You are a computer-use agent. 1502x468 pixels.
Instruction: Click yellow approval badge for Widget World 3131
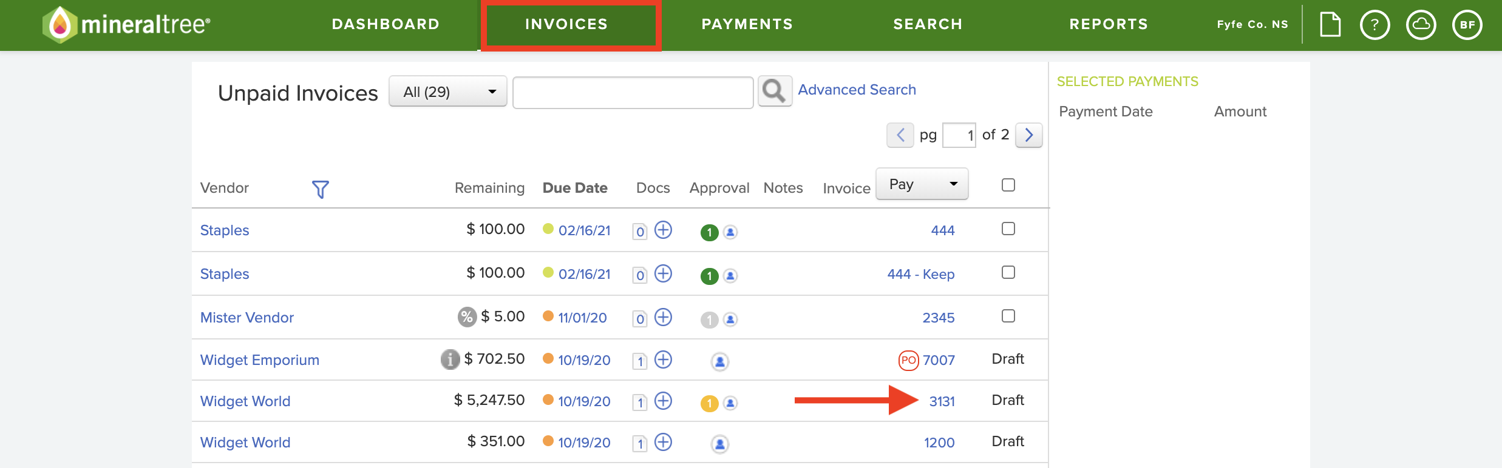(709, 403)
